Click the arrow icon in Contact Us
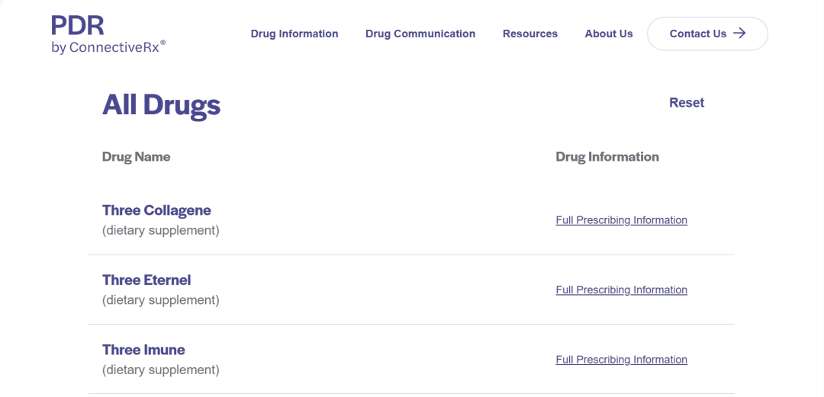Image resolution: width=824 pixels, height=397 pixels. [739, 34]
